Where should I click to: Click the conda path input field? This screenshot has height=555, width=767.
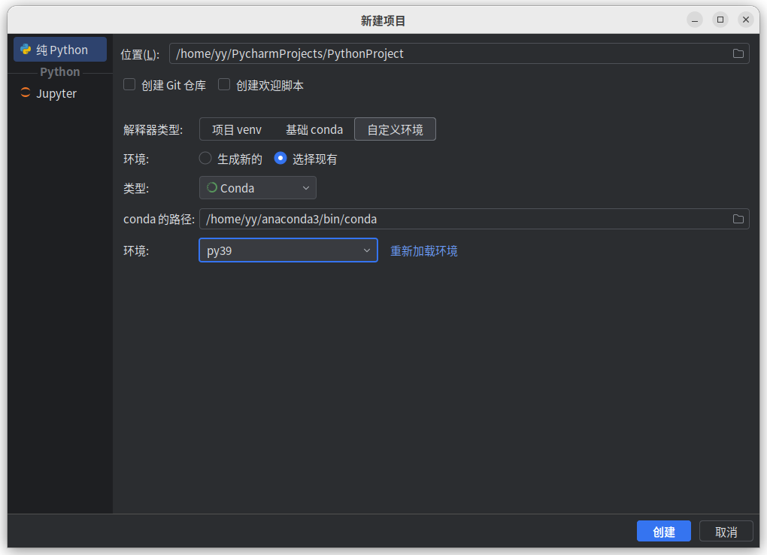point(474,220)
